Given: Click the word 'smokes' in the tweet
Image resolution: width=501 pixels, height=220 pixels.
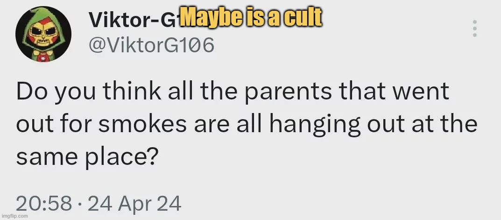Looking at the screenshot, I should coord(142,124).
